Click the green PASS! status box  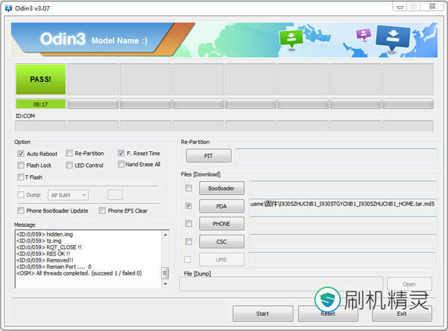(x=40, y=79)
